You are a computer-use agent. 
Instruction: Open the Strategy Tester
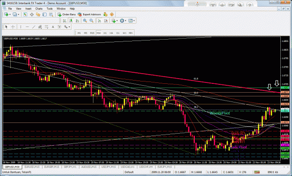coord(51,14)
